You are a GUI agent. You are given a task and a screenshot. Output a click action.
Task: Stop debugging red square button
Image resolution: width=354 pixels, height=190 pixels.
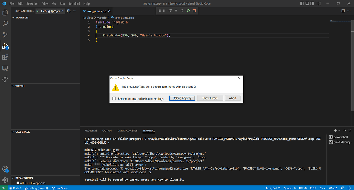coord(194,11)
